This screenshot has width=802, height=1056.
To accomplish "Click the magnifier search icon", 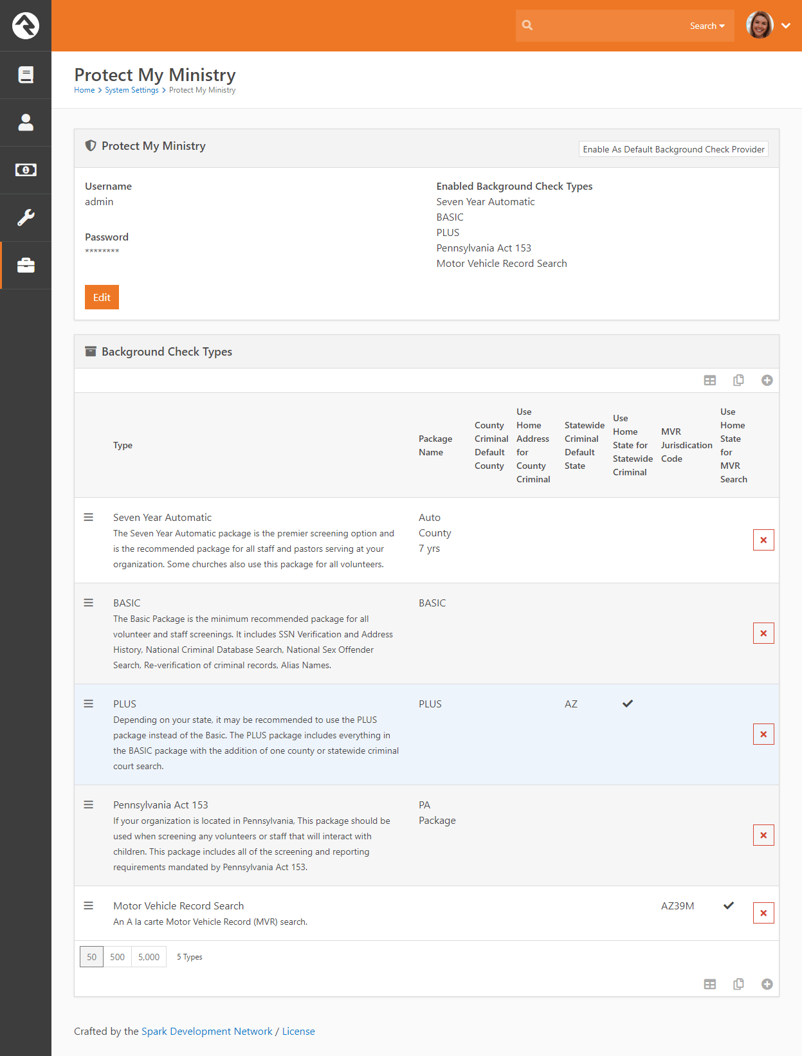I will coord(527,26).
